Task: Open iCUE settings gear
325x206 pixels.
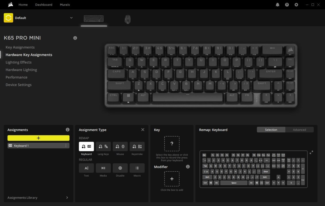Action: pos(296,5)
